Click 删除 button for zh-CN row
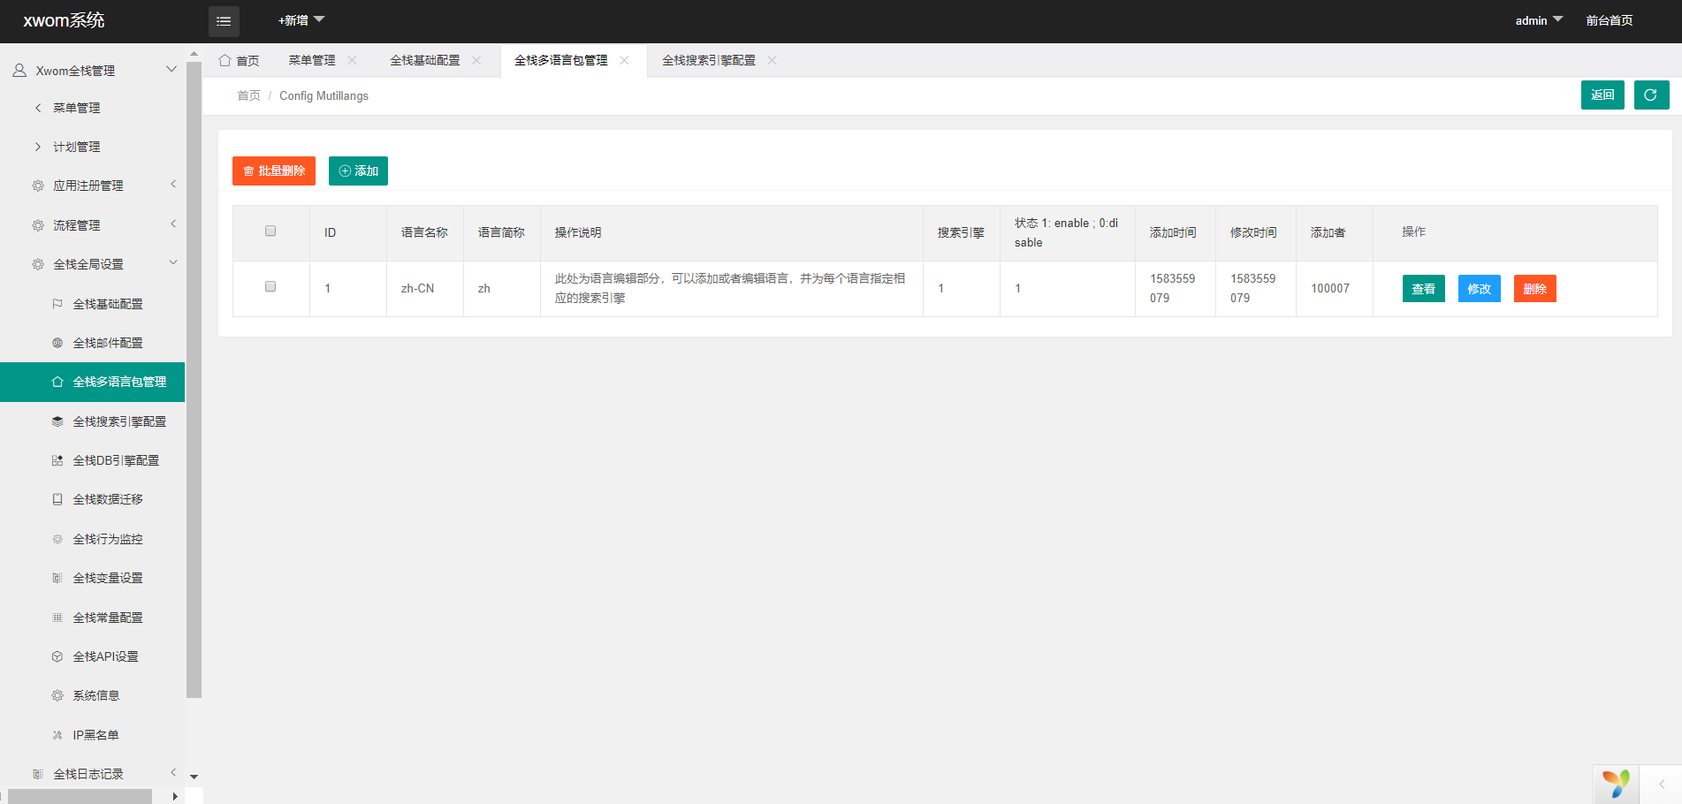 point(1534,289)
